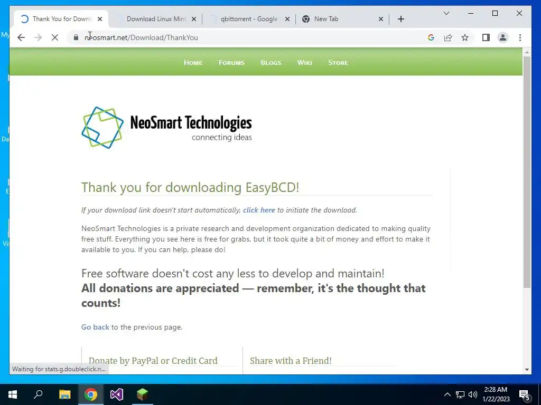Click the scrollbar up arrow
Screen dimensions: 541x405
pyautogui.click(x=527, y=52)
